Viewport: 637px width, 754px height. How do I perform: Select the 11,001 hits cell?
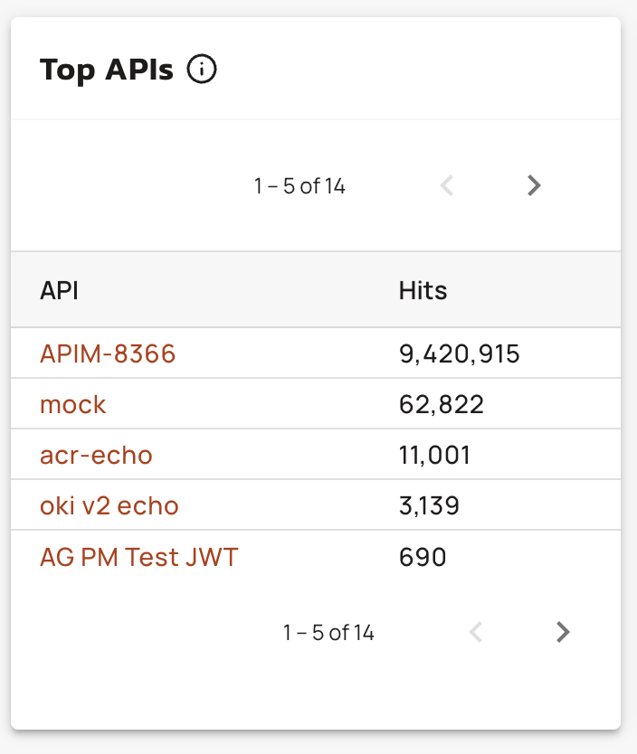pos(434,455)
